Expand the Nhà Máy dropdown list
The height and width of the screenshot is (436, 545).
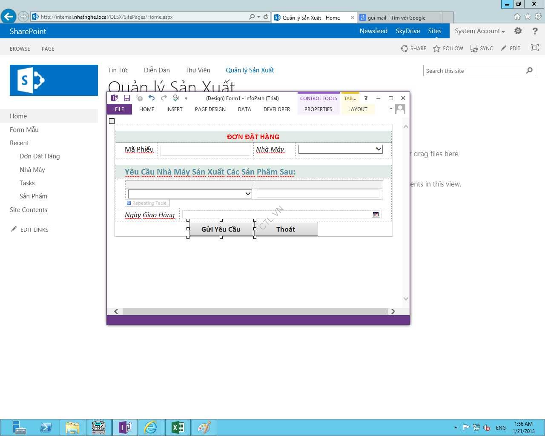point(378,149)
